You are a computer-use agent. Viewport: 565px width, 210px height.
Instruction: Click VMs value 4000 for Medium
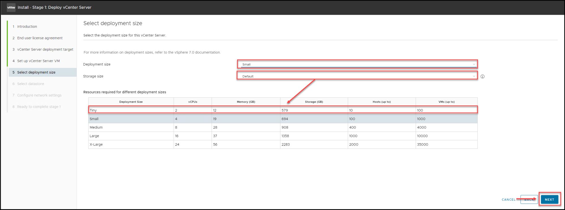pyautogui.click(x=421, y=127)
